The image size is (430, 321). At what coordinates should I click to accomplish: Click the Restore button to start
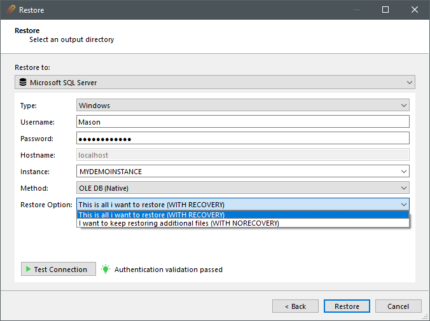pos(347,306)
